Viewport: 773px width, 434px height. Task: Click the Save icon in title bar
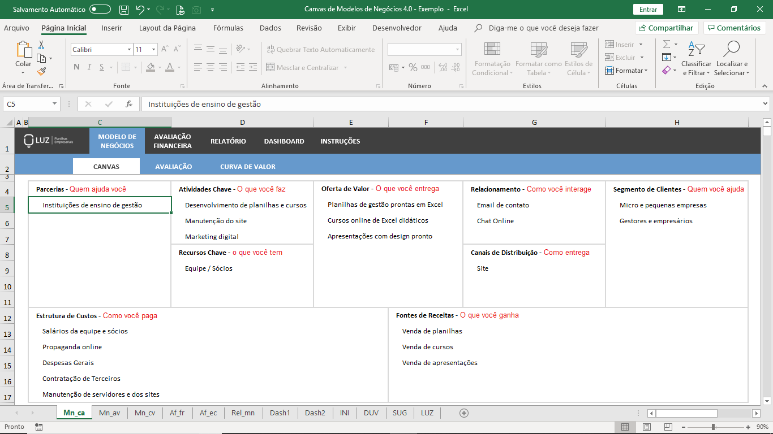124,10
